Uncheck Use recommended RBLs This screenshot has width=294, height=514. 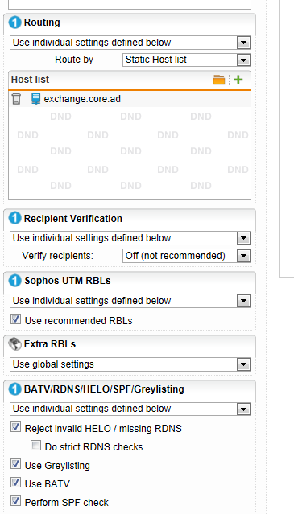(x=16, y=319)
